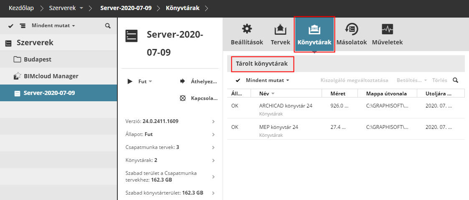Screen dimensions: 469x200
Task: Select the Budapest folder
Action: (x=58, y=59)
